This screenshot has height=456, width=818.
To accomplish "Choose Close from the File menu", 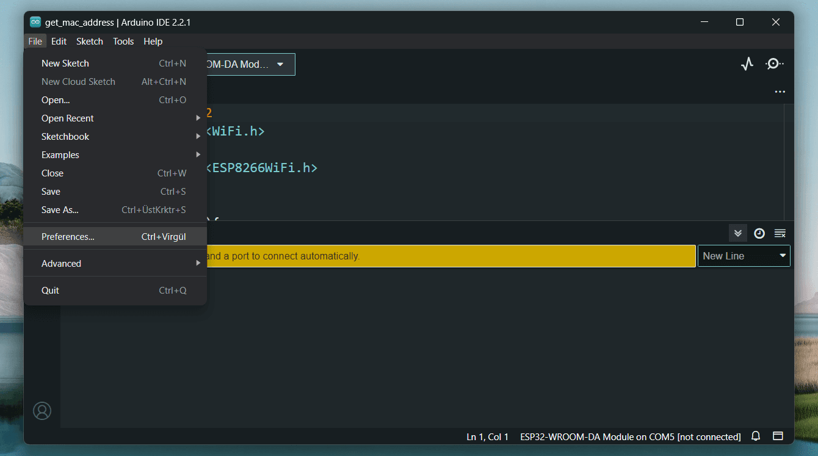I will pos(115,173).
